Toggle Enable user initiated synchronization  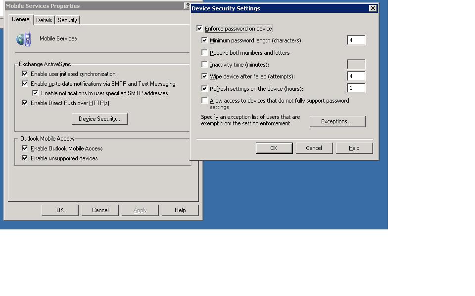click(25, 74)
